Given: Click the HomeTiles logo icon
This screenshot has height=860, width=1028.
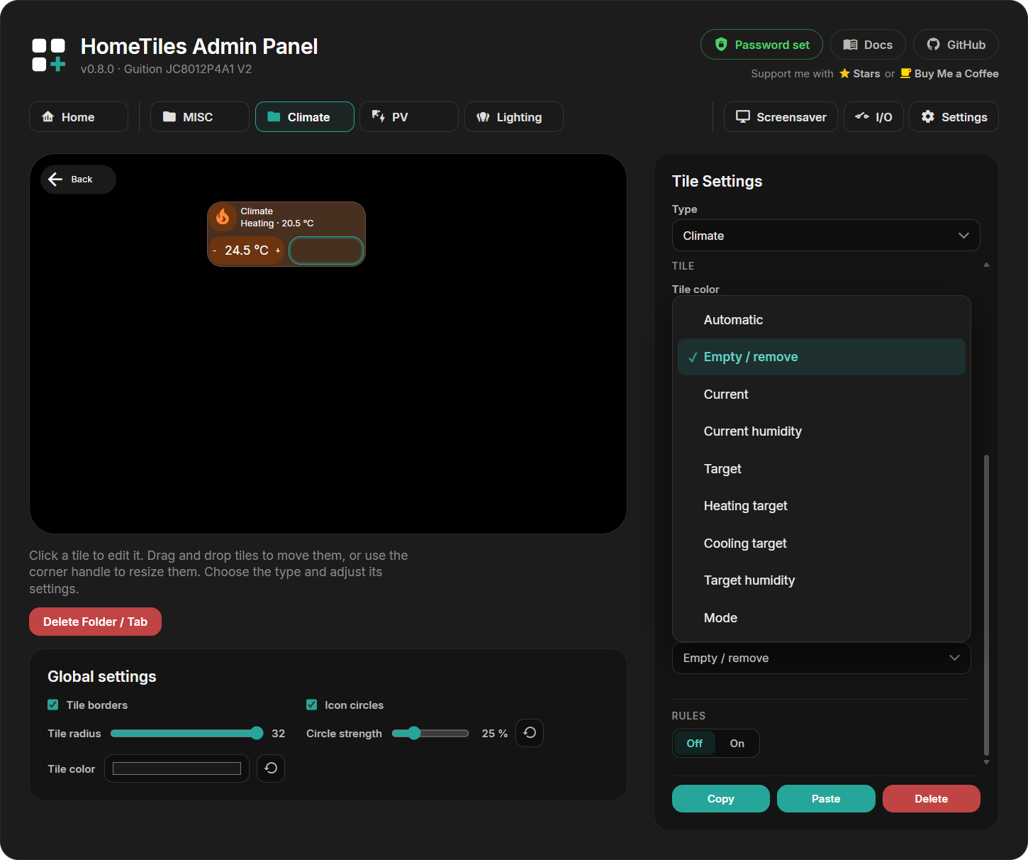Looking at the screenshot, I should pyautogui.click(x=48, y=55).
